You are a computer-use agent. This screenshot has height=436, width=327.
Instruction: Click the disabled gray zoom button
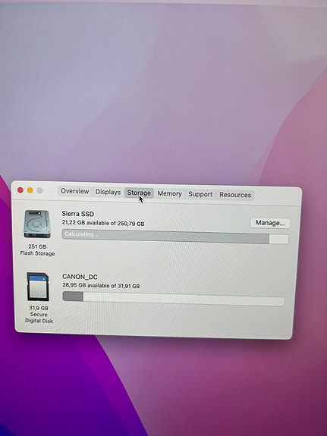(x=40, y=190)
